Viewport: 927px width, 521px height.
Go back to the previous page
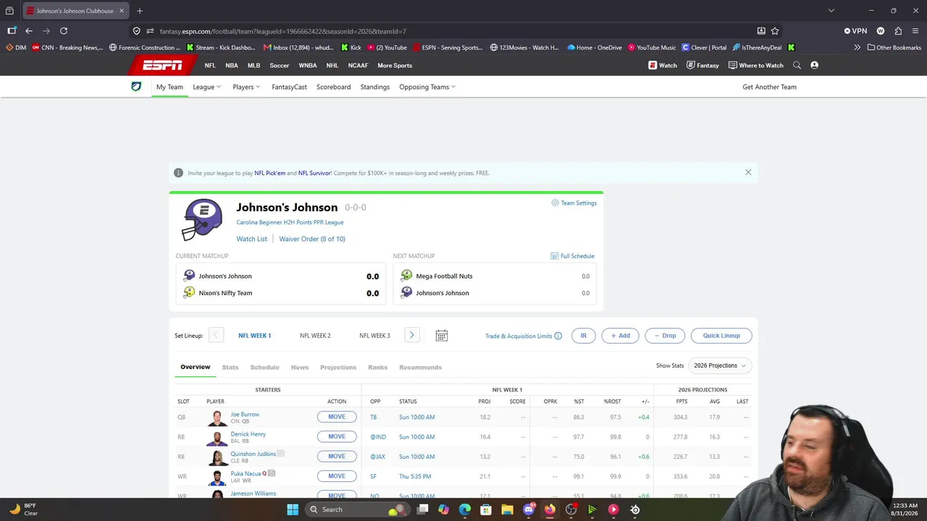[x=29, y=31]
